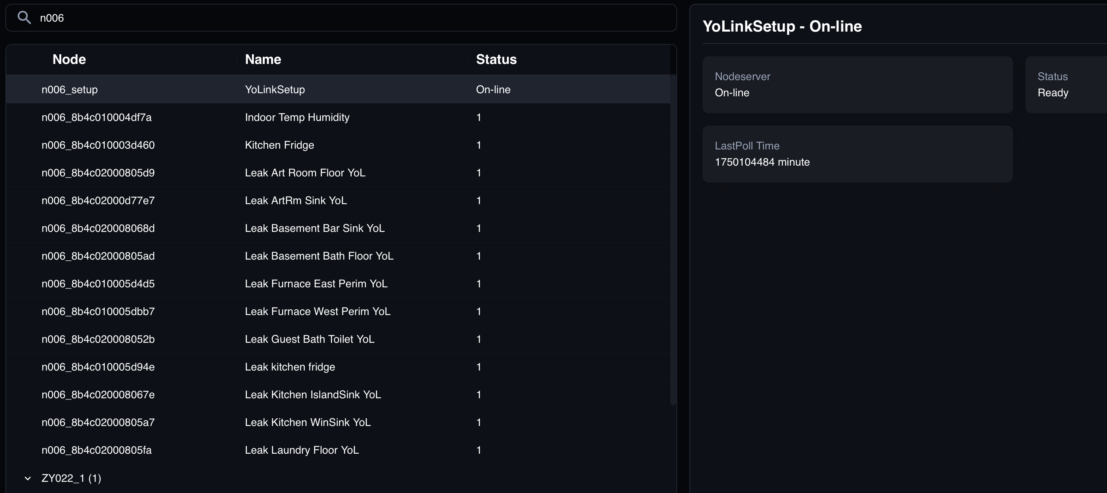The image size is (1107, 493).
Task: Click the LastPoll Time card
Action: click(857, 154)
